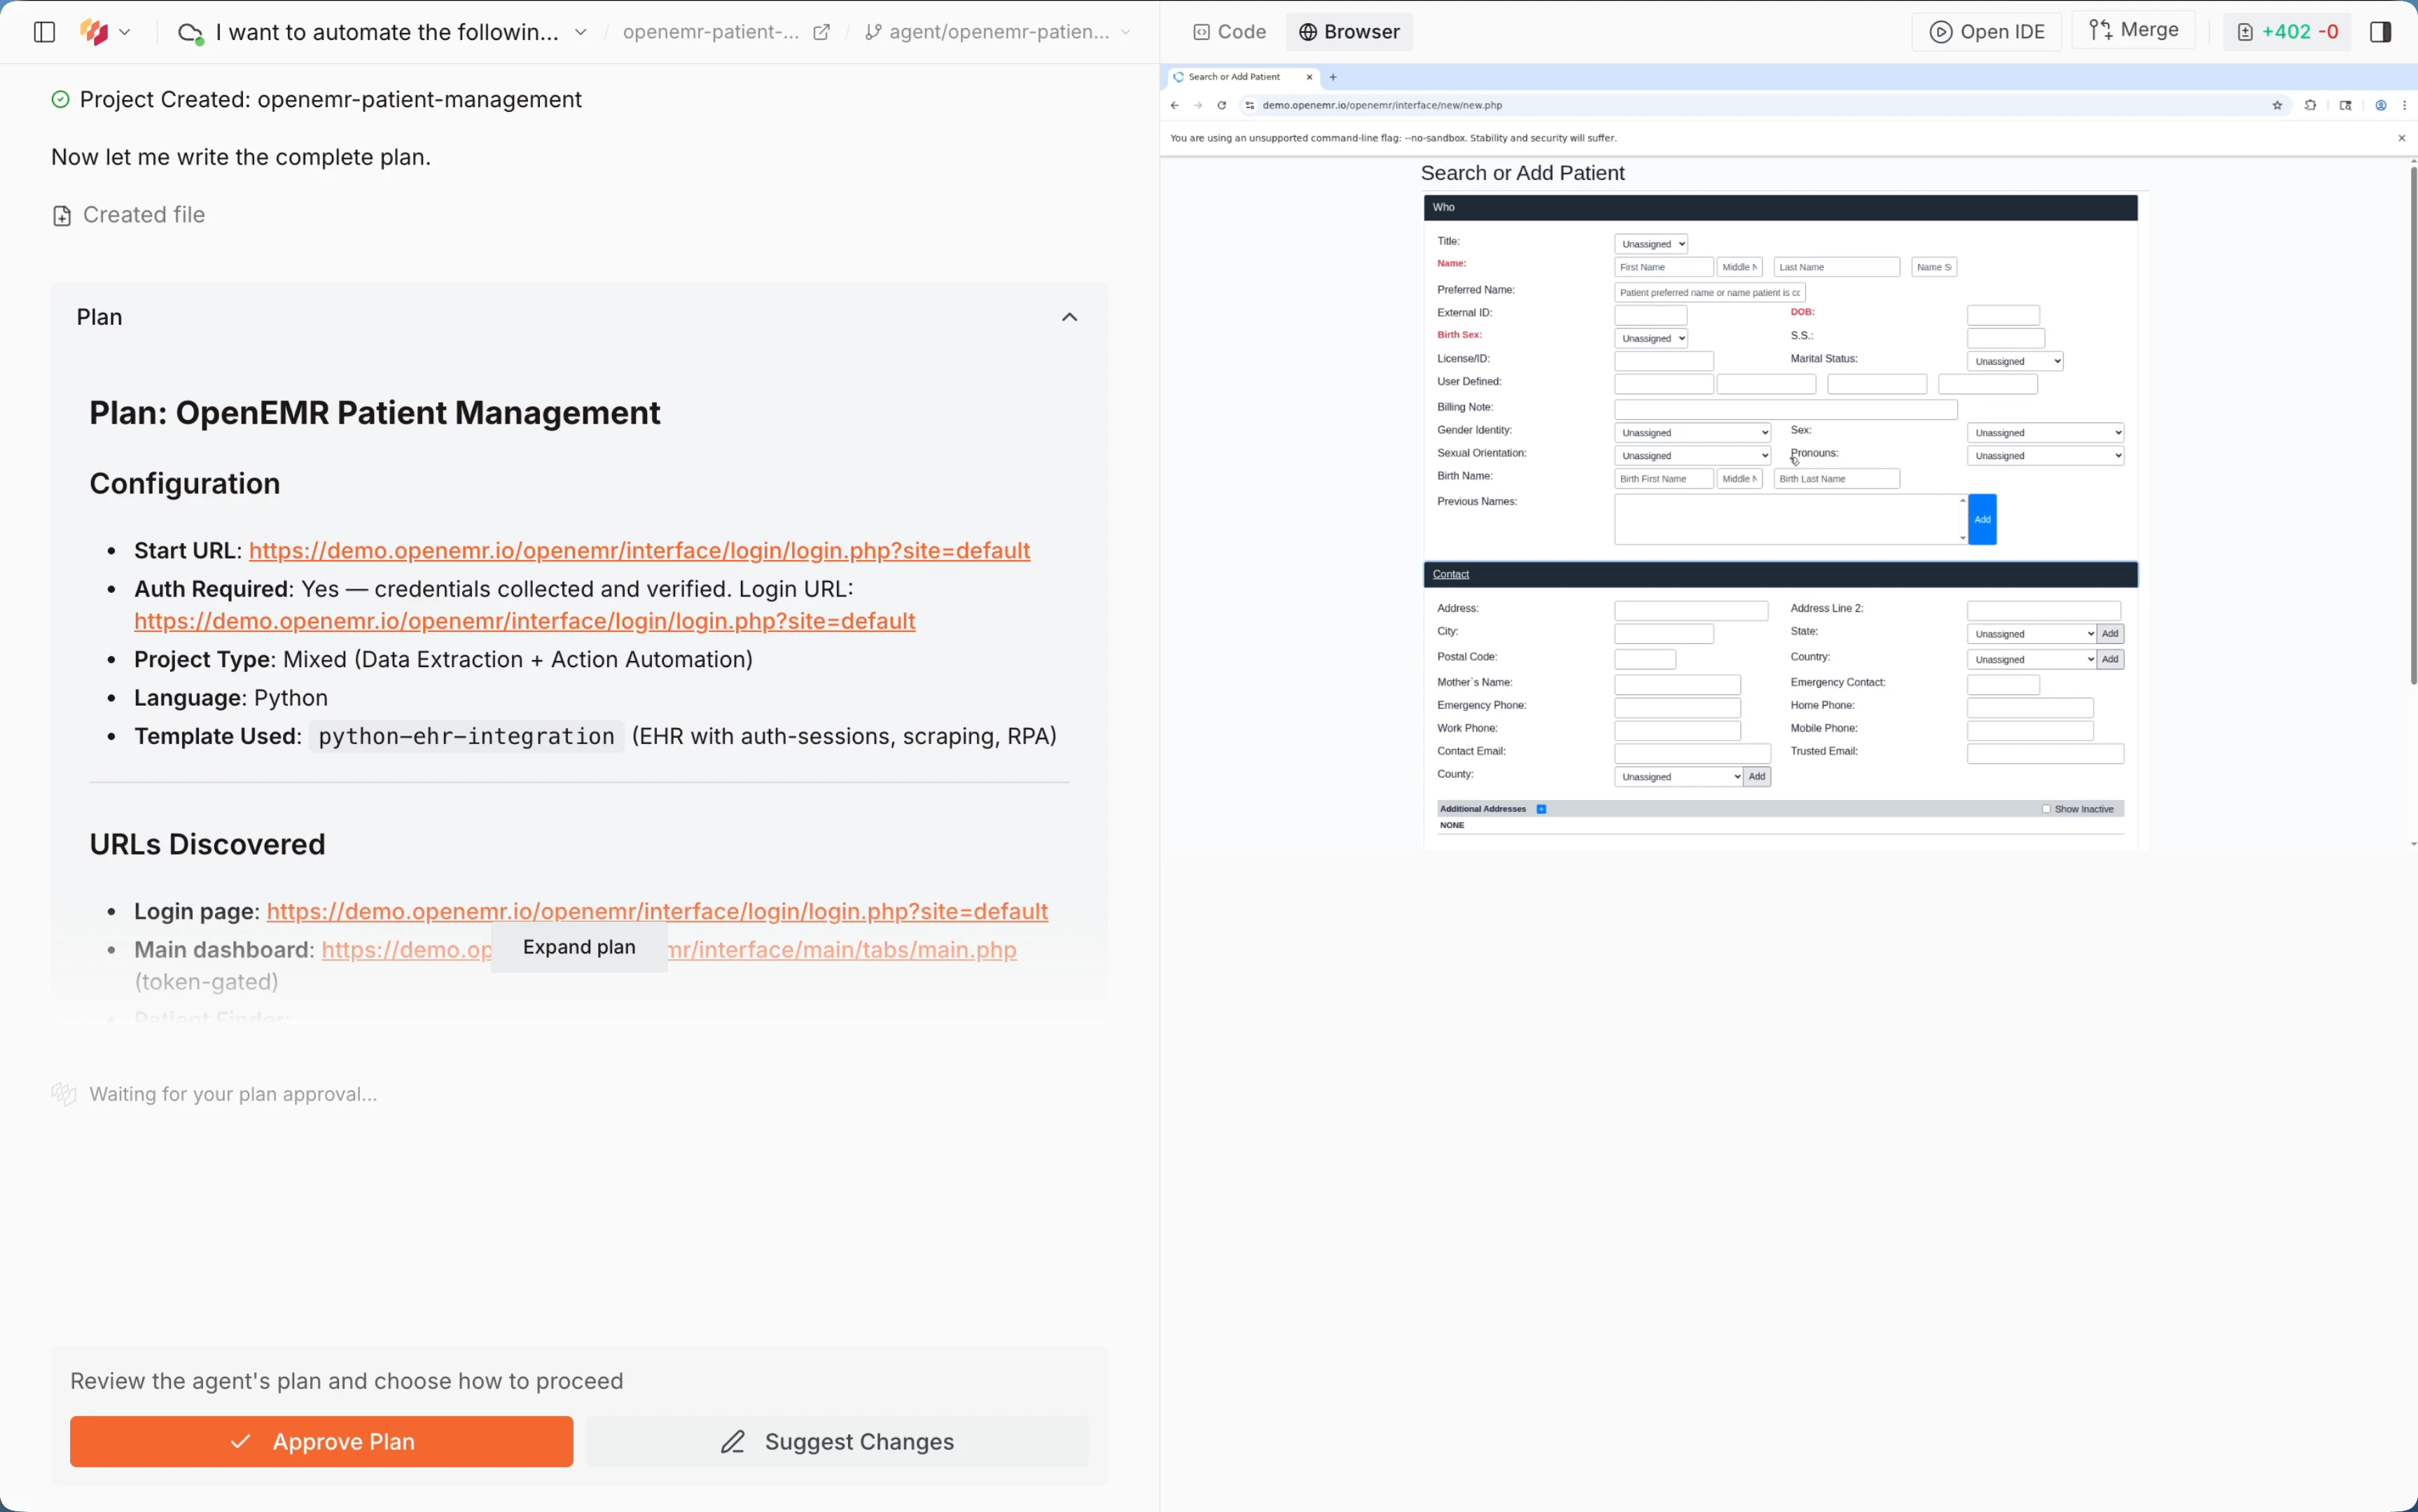Toggle the left sidebar panel icon
The image size is (2418, 1512).
pyautogui.click(x=44, y=32)
